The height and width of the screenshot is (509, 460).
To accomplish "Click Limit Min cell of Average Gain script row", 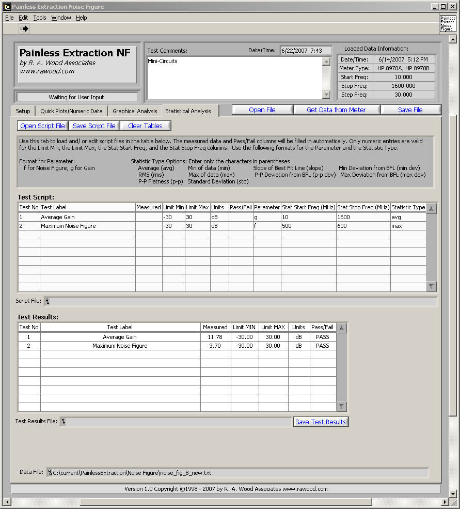I will click(173, 217).
